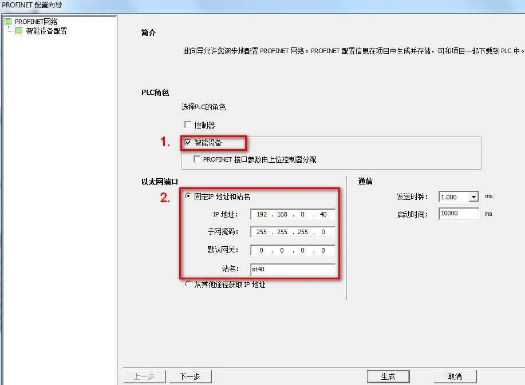Click the 取消 button
Viewport: 525px width, 385px height.
(455, 376)
